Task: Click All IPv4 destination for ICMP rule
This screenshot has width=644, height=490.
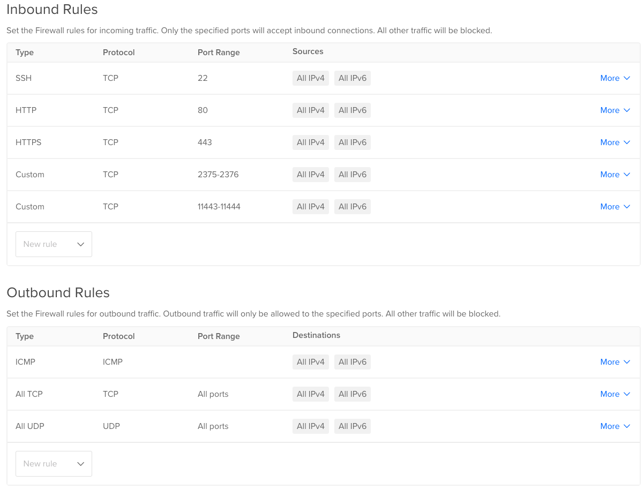Action: tap(311, 362)
